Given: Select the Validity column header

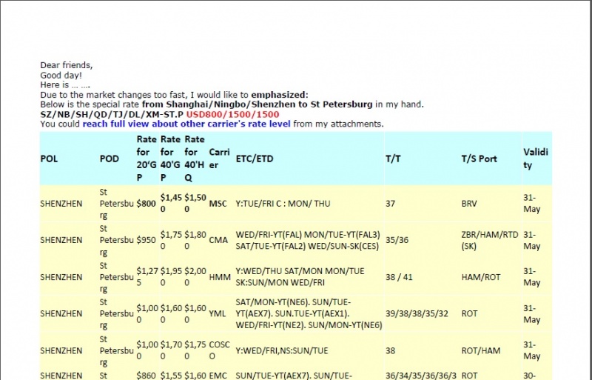Looking at the screenshot, I should tap(536, 159).
